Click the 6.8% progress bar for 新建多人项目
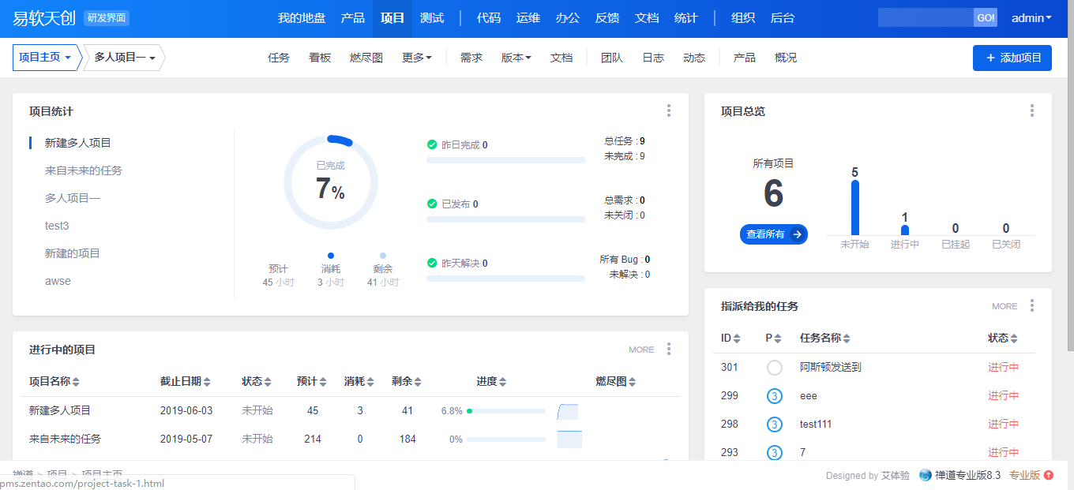 pyautogui.click(x=506, y=411)
